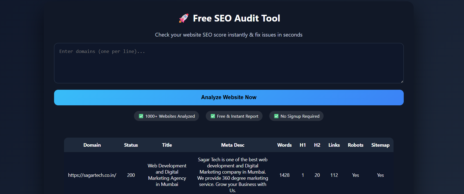Screen dimensions: 464x194
Task: Click the green checkmark on Free & Instant Report
Action: pyautogui.click(x=213, y=116)
